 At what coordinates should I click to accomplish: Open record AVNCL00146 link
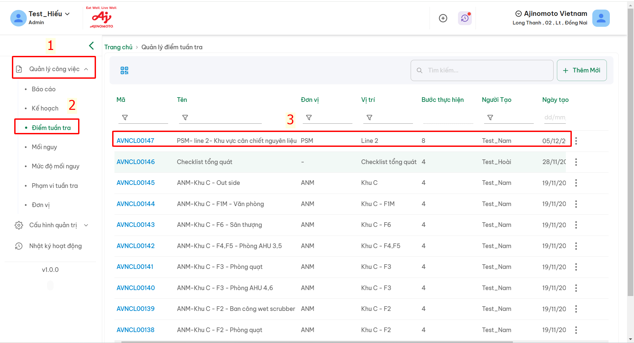tap(136, 162)
